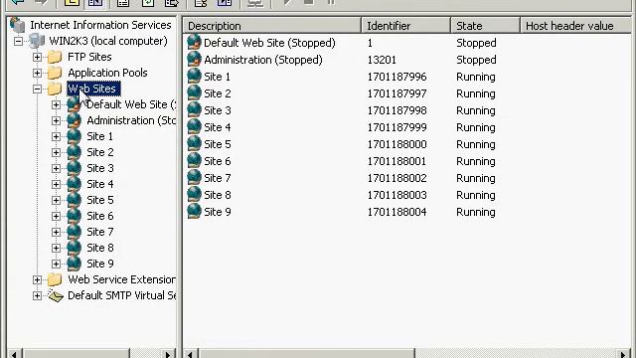Click the list pane horizontal scrollbar thumb

(306, 354)
